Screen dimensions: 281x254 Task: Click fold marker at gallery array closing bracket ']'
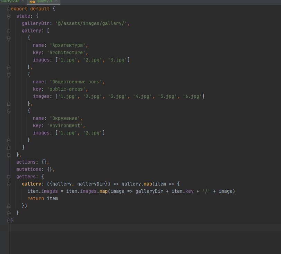click(9, 148)
